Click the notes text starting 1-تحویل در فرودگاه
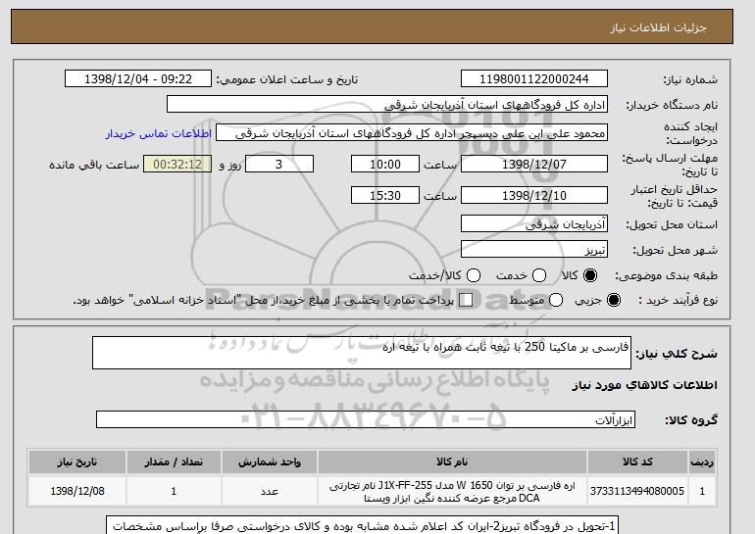The image size is (755, 534). [364, 526]
